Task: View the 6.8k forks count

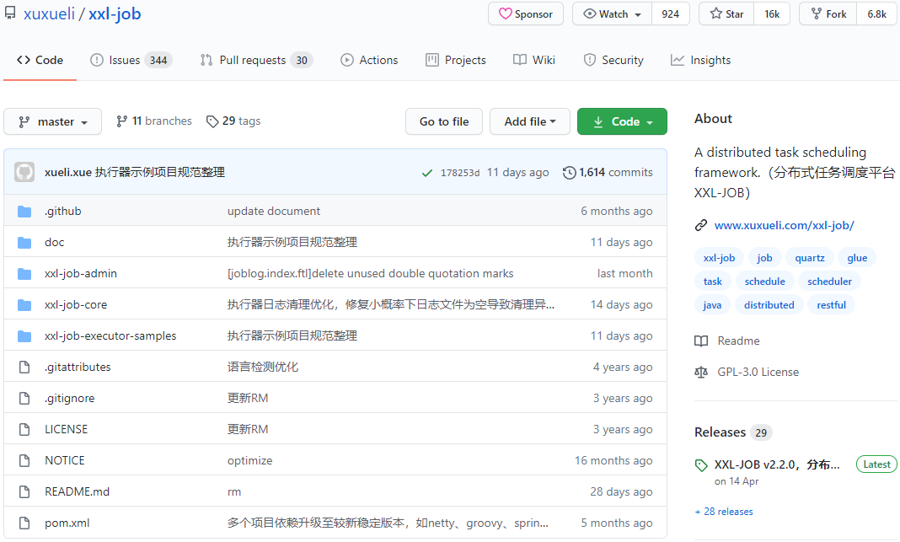Action: point(876,13)
